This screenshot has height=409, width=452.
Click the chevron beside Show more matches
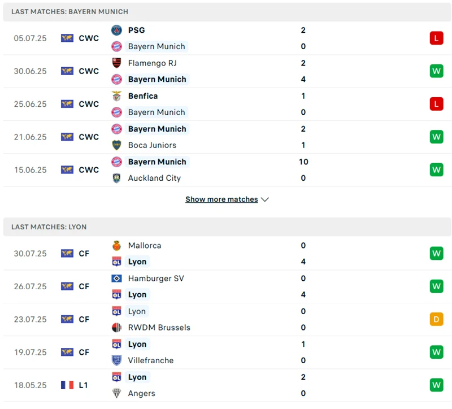(x=265, y=199)
